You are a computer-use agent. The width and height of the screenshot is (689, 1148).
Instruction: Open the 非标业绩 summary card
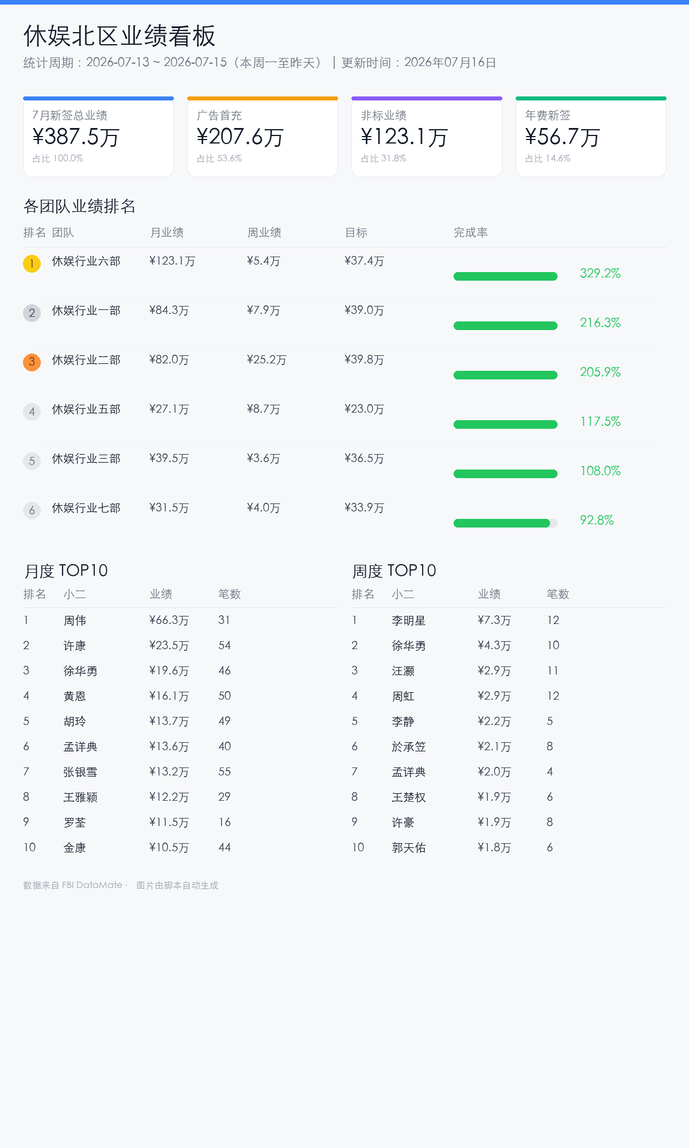tap(427, 137)
